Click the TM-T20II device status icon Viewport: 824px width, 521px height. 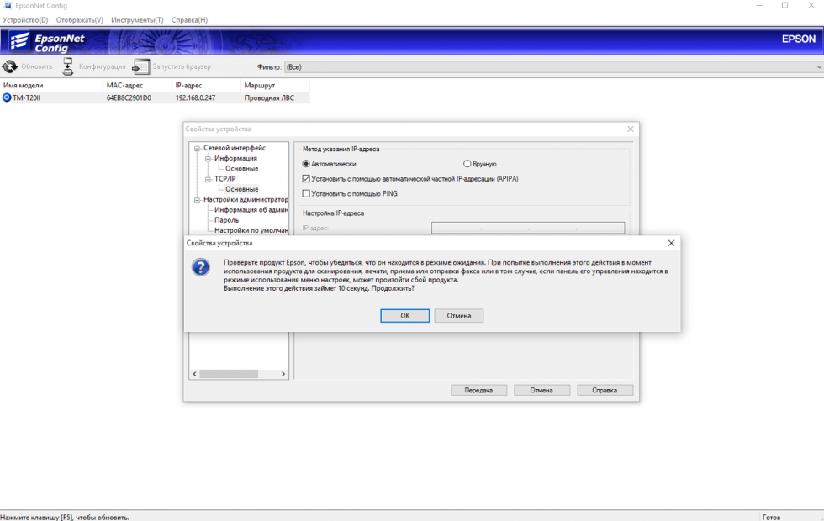[x=7, y=97]
